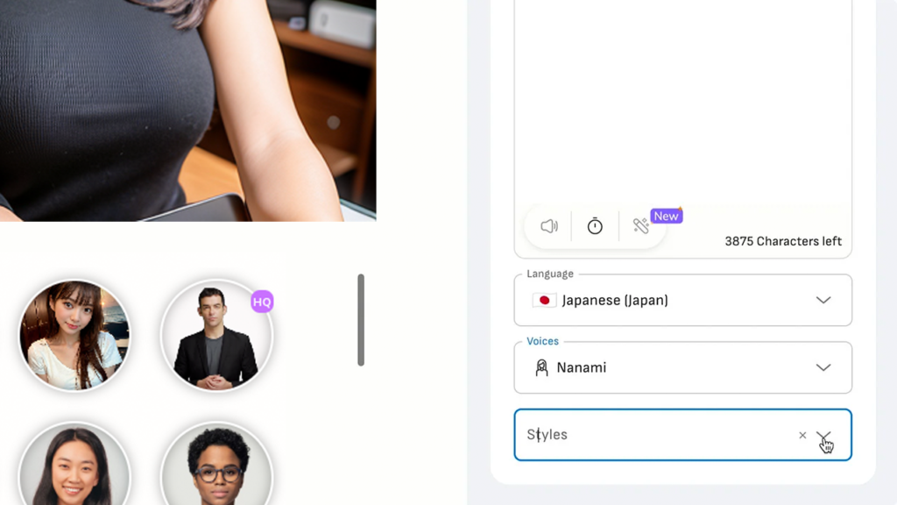Open the magic wand AI script tool
Image resolution: width=897 pixels, height=505 pixels.
pyautogui.click(x=641, y=226)
